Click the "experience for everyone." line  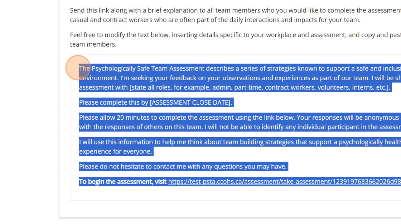pyautogui.click(x=116, y=151)
